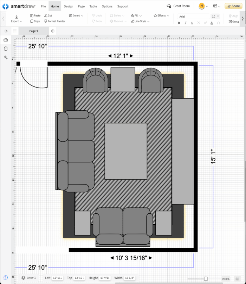Image resolution: width=246 pixels, height=284 pixels.
Task: Expand the Insert dropdown
Action: point(76,15)
